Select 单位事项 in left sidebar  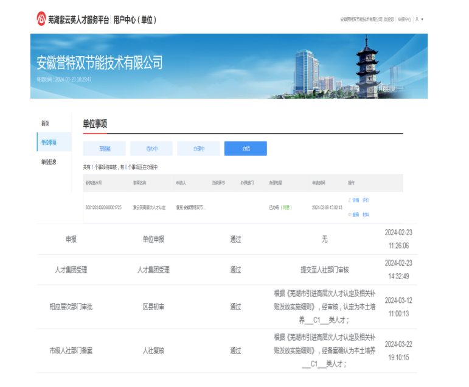point(49,143)
